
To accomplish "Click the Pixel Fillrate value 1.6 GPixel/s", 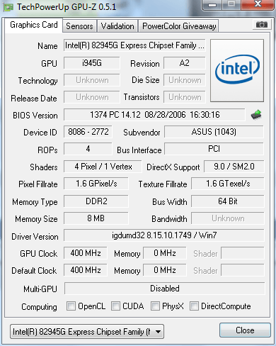I will coord(96,184).
